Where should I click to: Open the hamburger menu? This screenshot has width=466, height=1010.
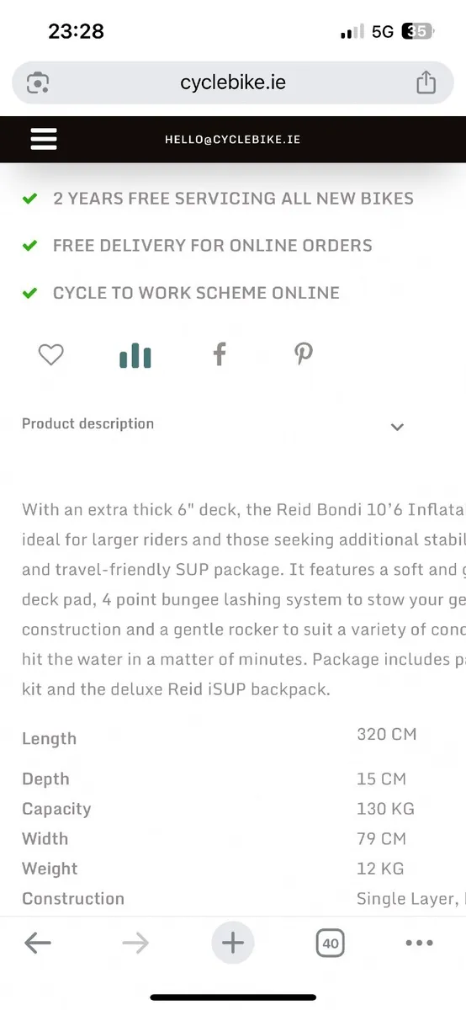tap(44, 139)
